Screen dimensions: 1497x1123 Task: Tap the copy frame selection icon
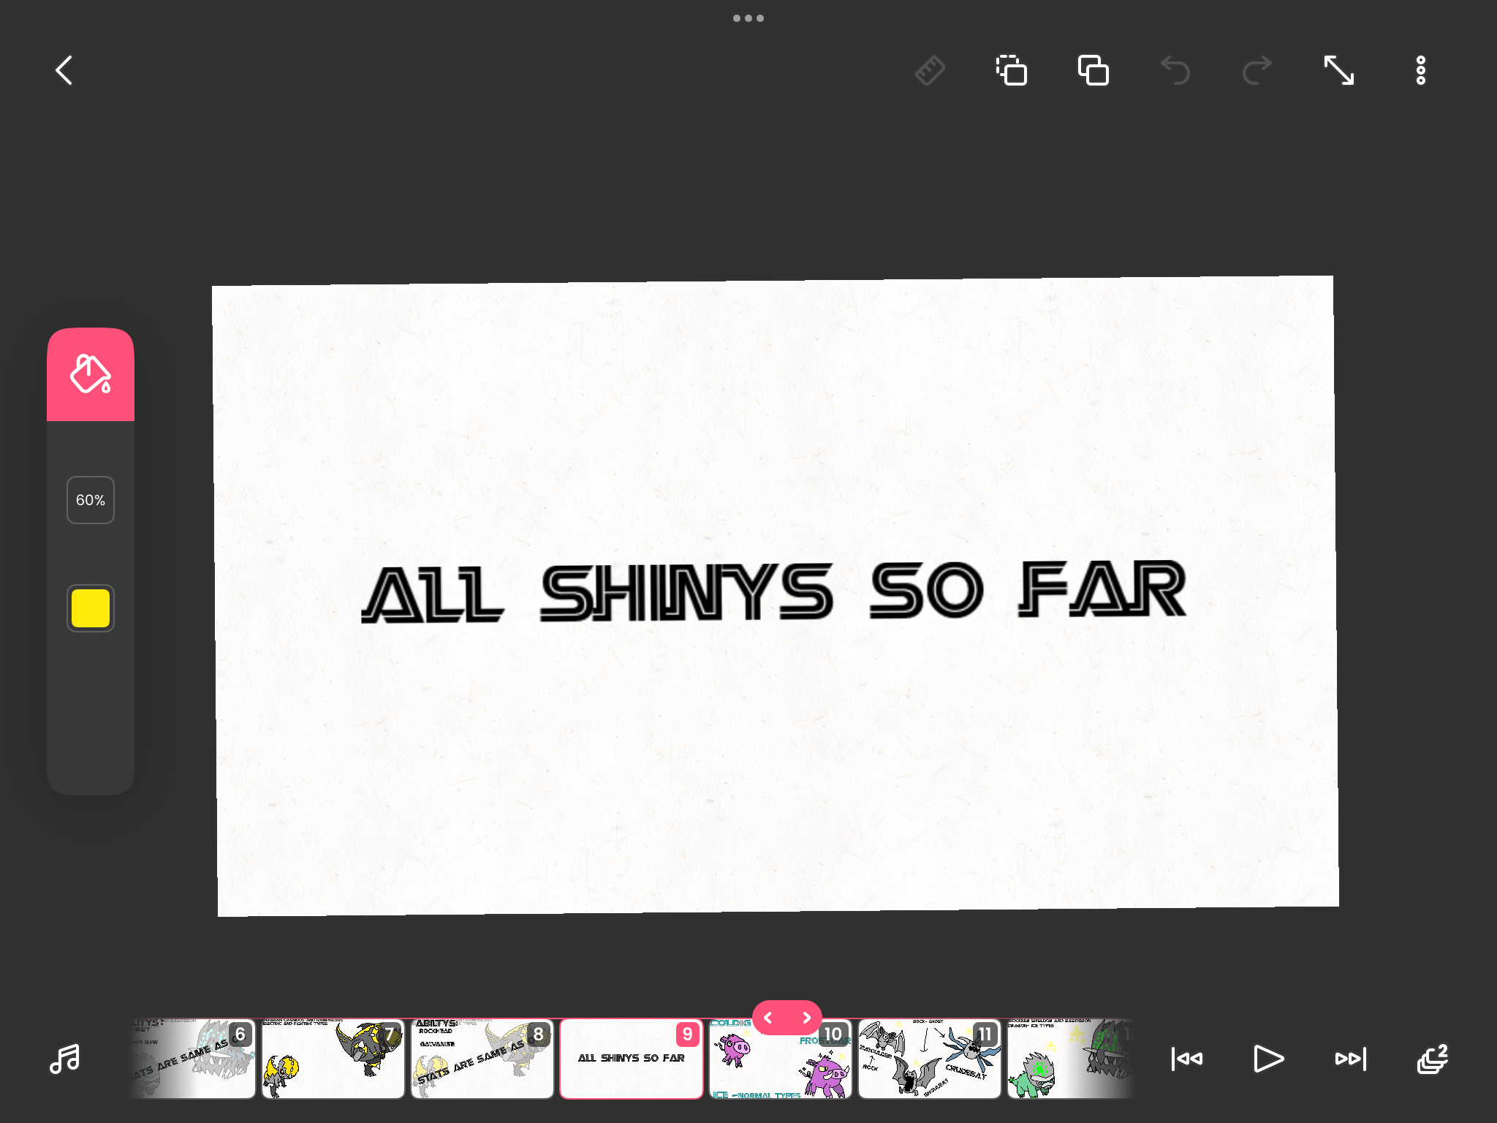coord(1012,70)
